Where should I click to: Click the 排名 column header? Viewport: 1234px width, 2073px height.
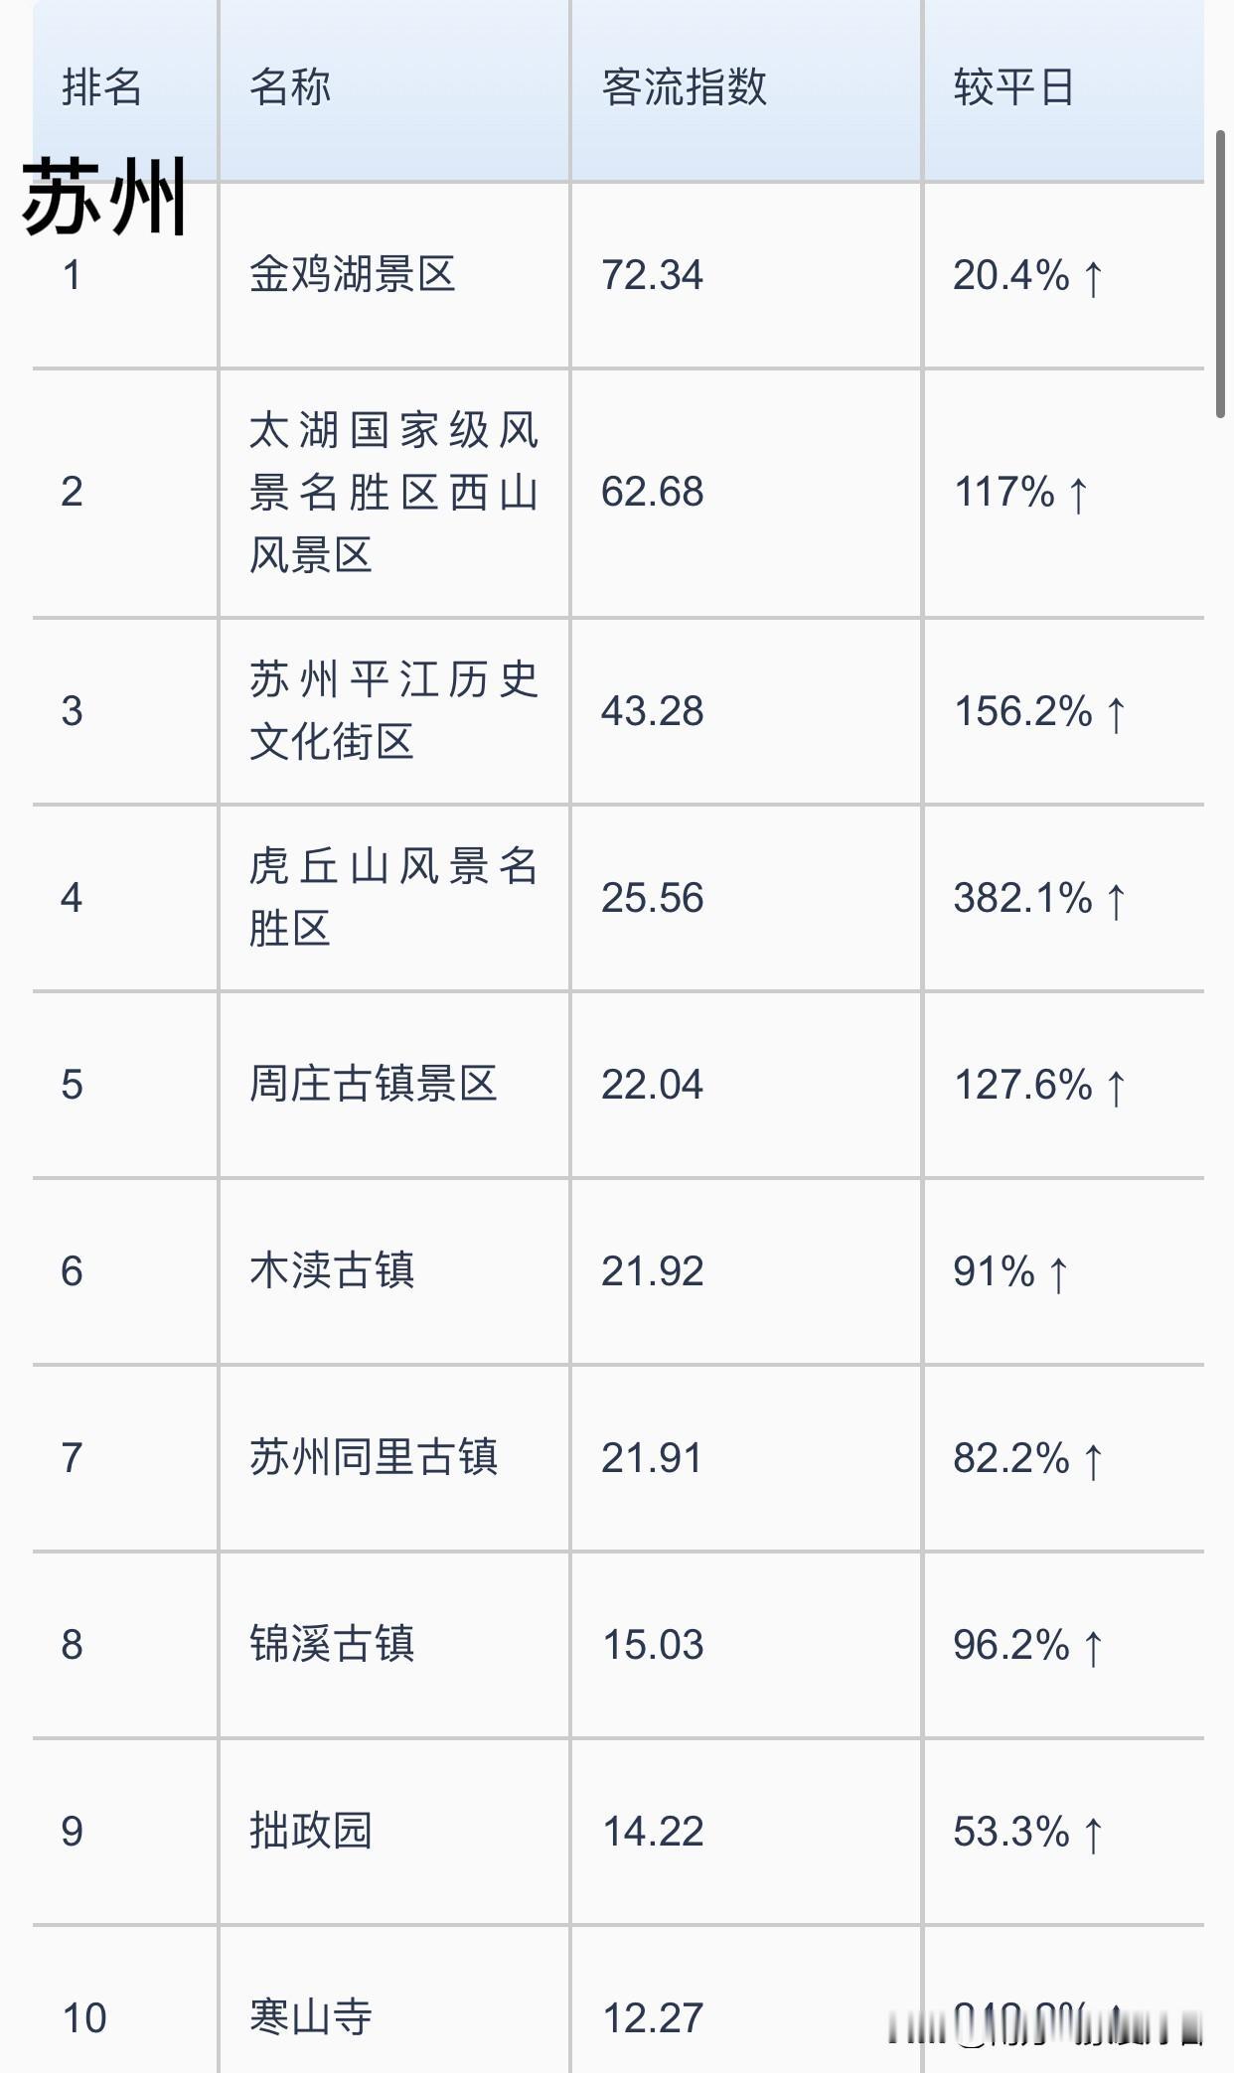tap(101, 87)
